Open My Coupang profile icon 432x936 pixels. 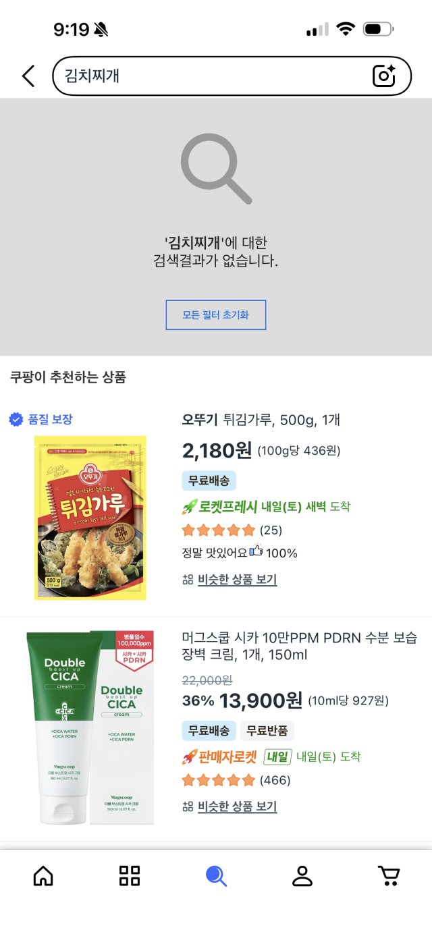(x=302, y=875)
